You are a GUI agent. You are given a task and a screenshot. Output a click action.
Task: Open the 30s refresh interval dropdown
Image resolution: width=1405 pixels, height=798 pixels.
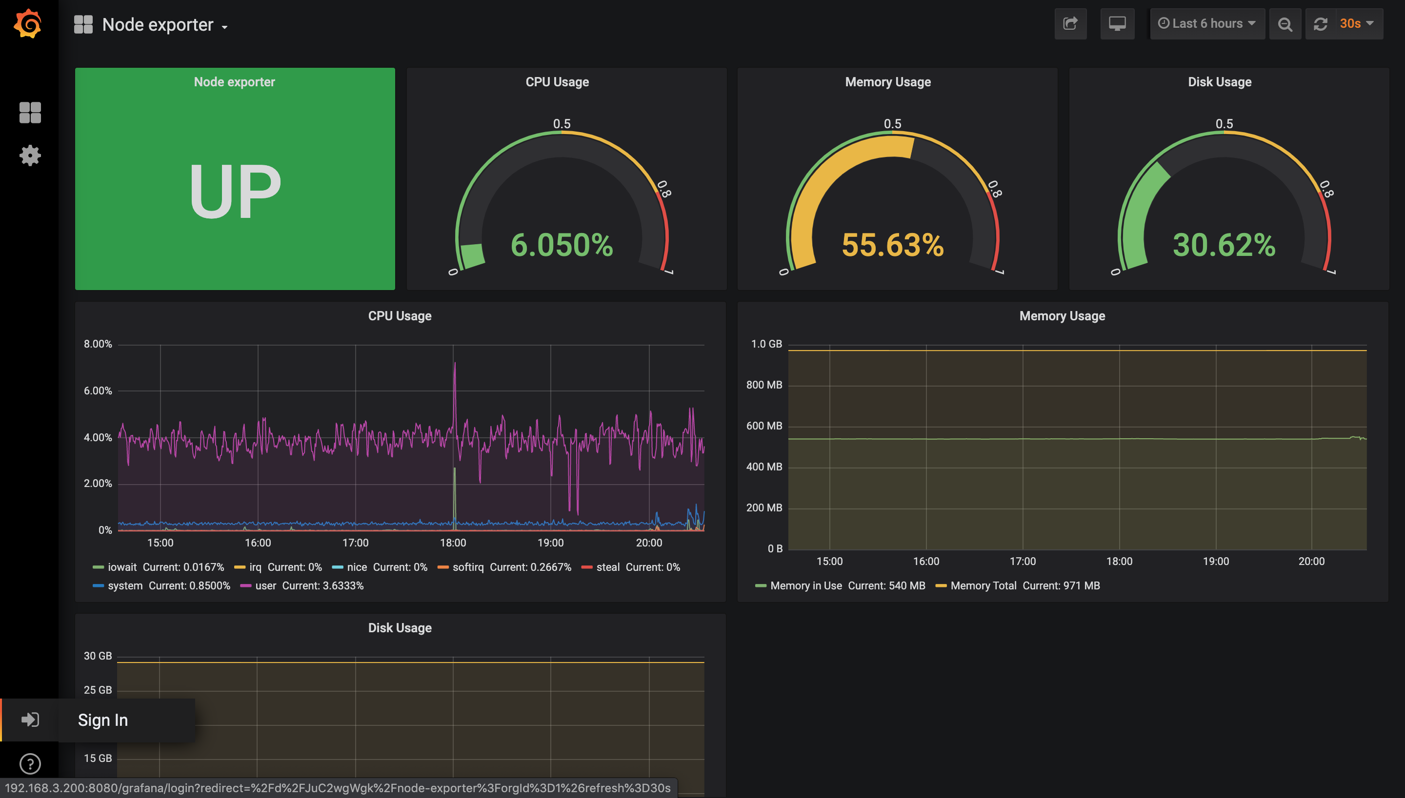point(1358,23)
